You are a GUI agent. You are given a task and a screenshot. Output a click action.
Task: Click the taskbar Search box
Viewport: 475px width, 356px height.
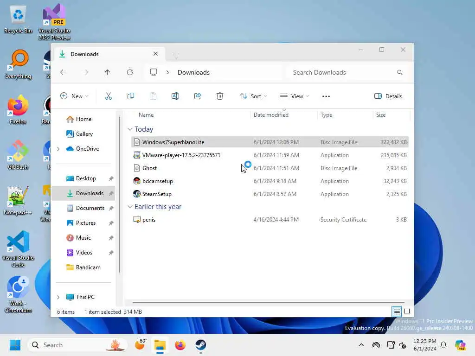pos(77,345)
